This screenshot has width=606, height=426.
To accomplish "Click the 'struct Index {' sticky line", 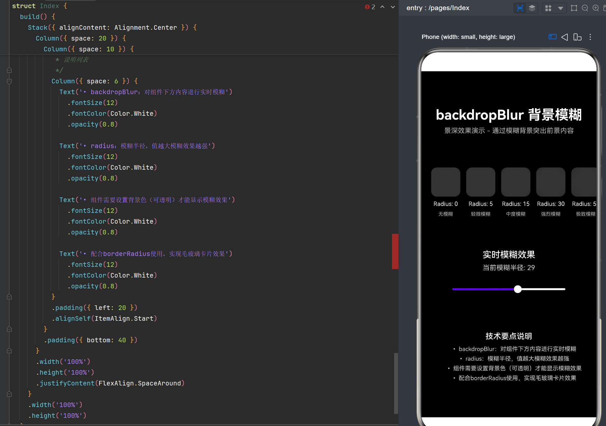I will (40, 6).
